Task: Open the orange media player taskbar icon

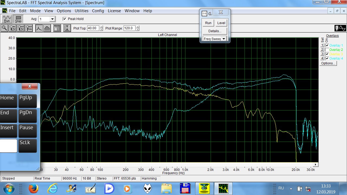Action: pyautogui.click(x=109, y=188)
